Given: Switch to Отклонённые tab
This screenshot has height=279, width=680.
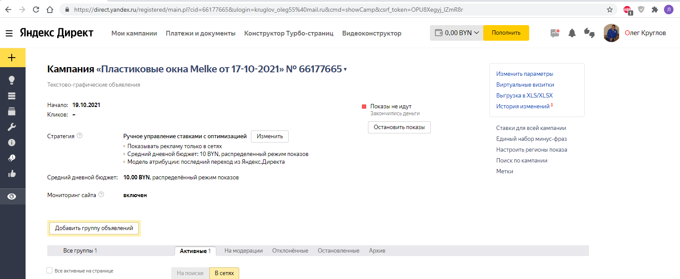Looking at the screenshot, I should tap(290, 250).
